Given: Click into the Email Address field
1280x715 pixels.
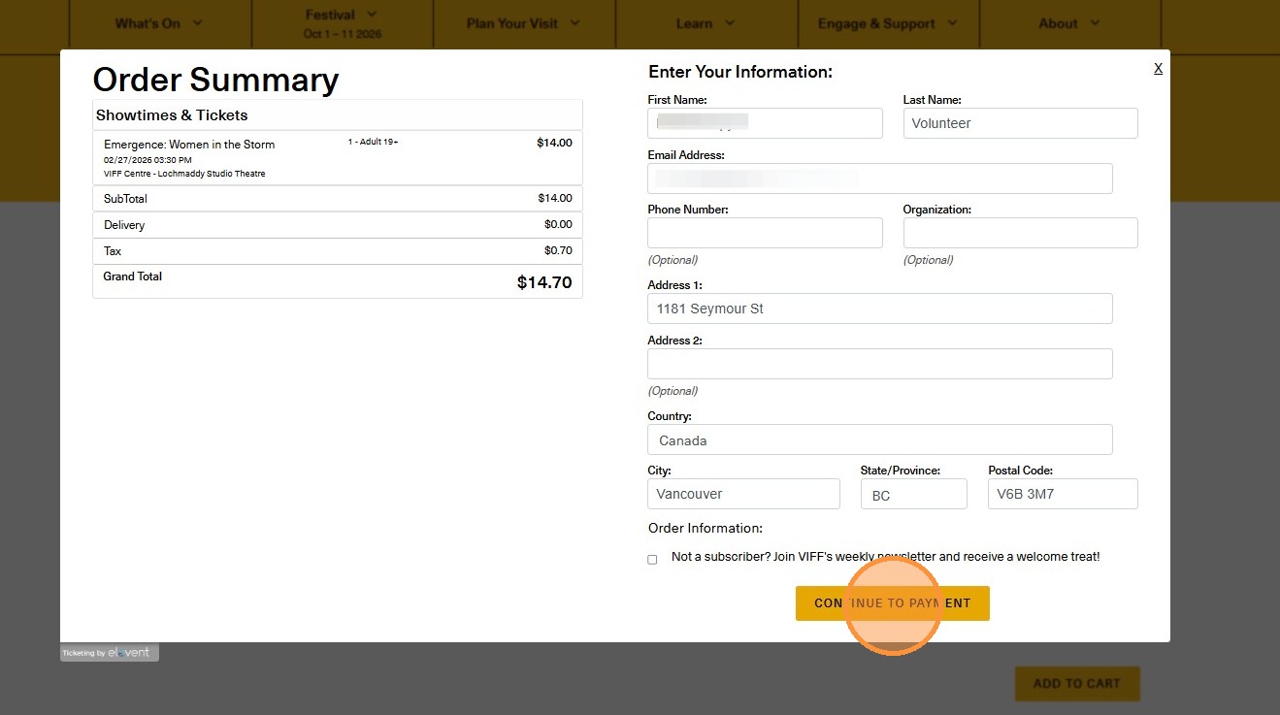Looking at the screenshot, I should (879, 179).
